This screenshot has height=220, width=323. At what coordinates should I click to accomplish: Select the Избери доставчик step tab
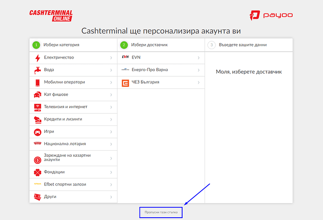(161, 45)
